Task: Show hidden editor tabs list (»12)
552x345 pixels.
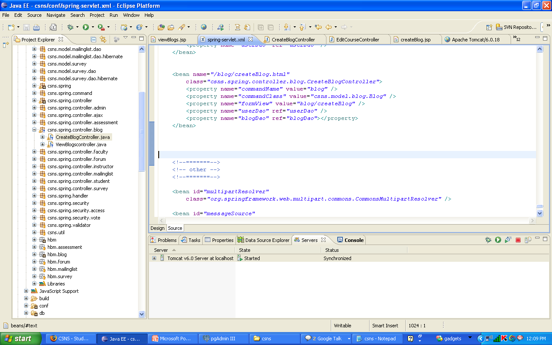Action: point(516,39)
